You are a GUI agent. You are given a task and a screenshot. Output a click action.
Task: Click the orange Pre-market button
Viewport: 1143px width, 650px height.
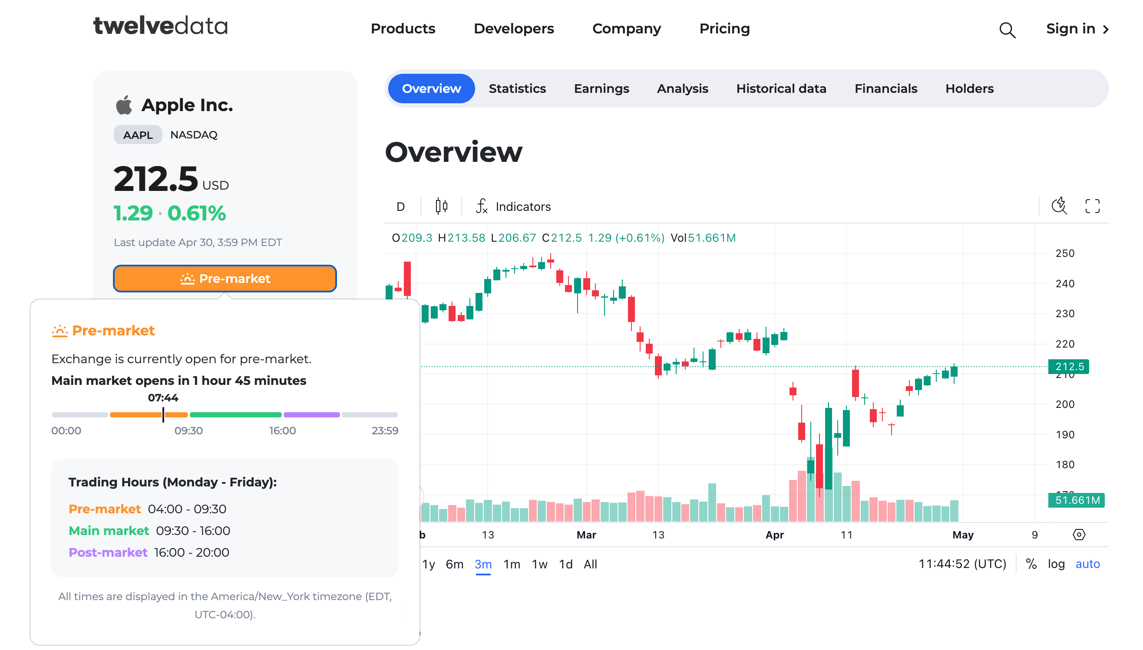(225, 279)
